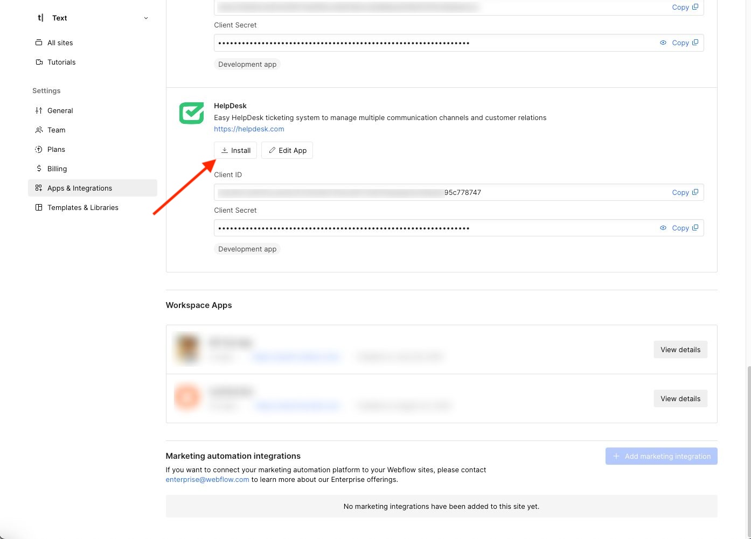Click the Team people icon
This screenshot has width=751, height=539.
click(39, 130)
